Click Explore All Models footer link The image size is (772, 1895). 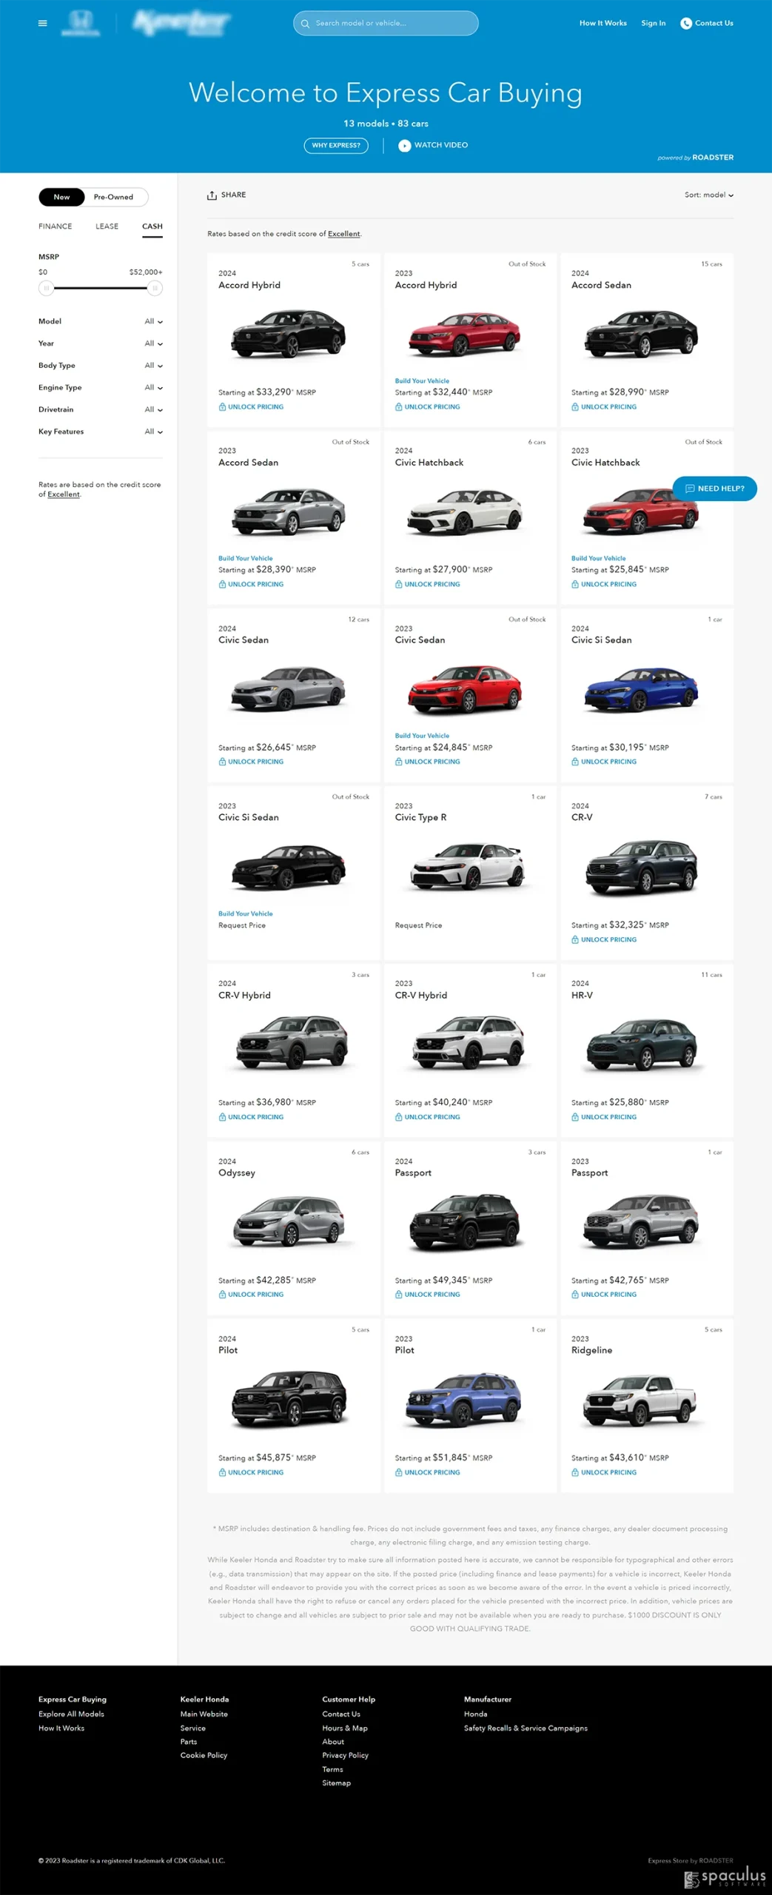tap(71, 1714)
